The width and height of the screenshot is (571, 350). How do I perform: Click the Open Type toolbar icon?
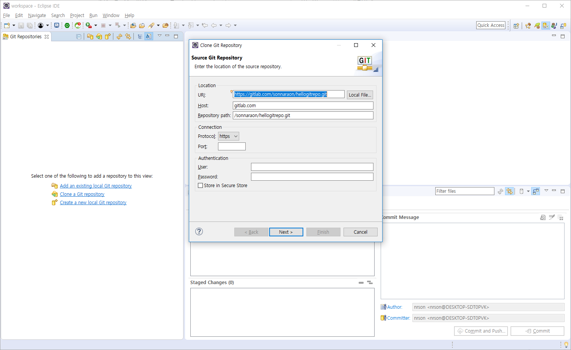(133, 25)
